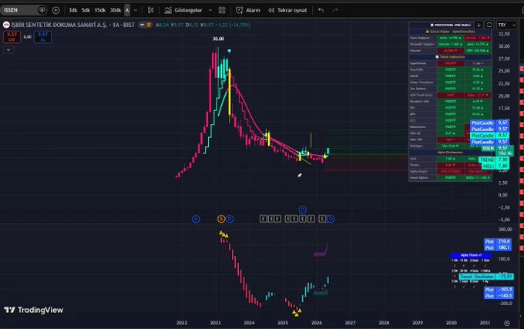The height and width of the screenshot is (329, 524).
Task: Add a comparison symbol with the plus icon
Action: (x=55, y=10)
